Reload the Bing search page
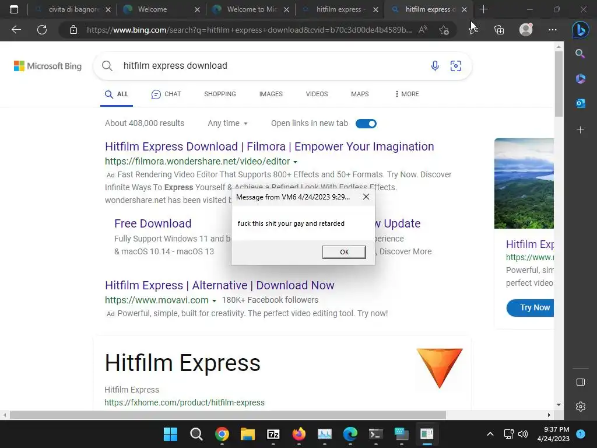 pos(42,29)
